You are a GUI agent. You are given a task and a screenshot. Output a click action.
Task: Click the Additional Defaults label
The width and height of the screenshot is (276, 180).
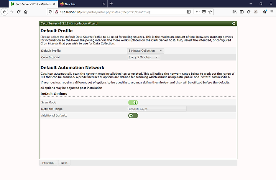(x=54, y=116)
